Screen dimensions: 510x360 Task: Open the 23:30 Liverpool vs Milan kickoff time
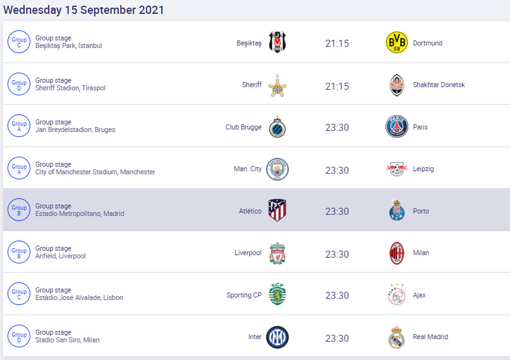click(337, 254)
